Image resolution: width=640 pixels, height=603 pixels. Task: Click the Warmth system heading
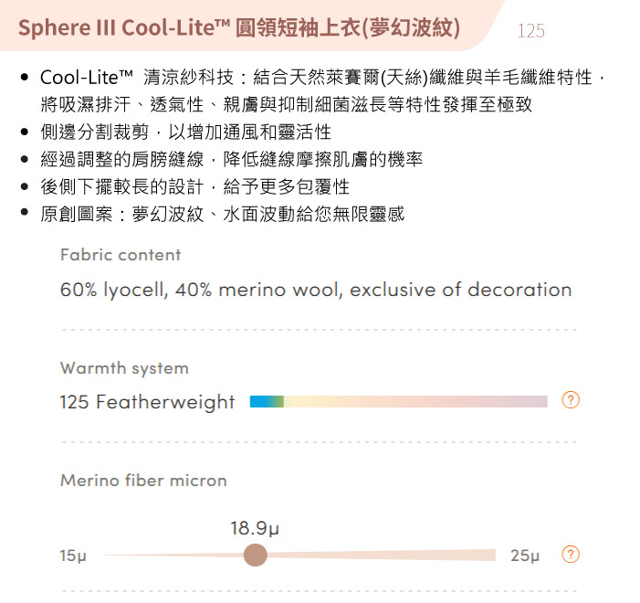point(124,368)
